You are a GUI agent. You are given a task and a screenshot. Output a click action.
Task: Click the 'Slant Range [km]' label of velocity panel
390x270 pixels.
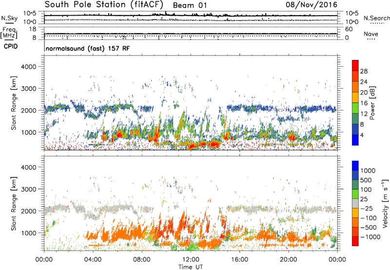click(x=14, y=203)
